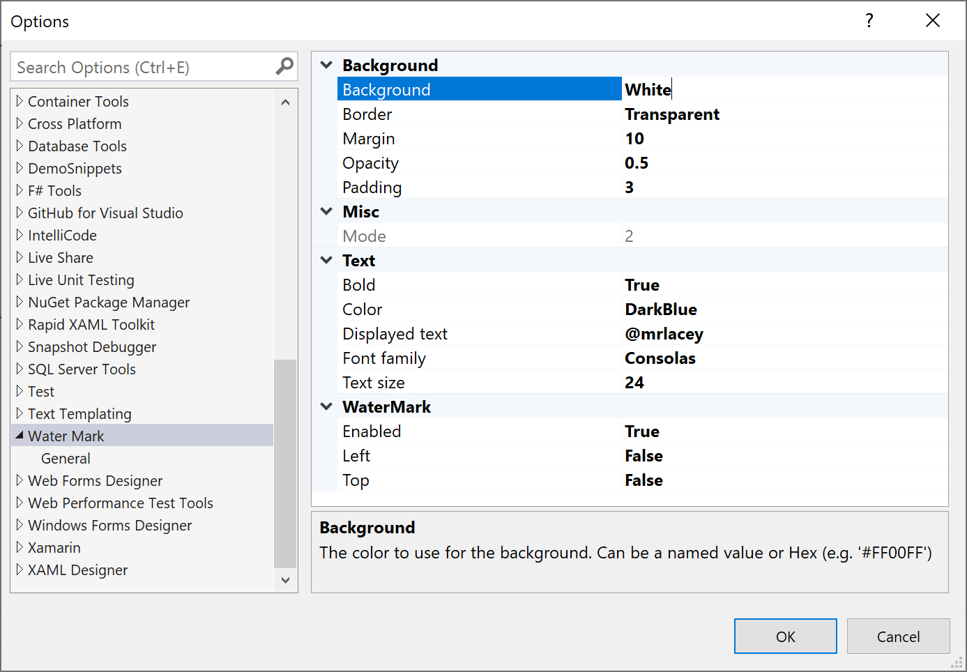Screen dimensions: 967x672
Task: Focus the Search Options field
Action: coord(154,67)
